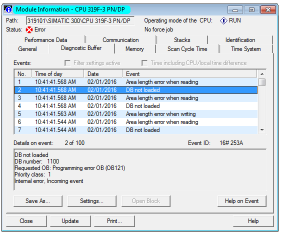Toggle Filter settings active checkbox
The height and width of the screenshot is (234, 281).
click(x=67, y=63)
